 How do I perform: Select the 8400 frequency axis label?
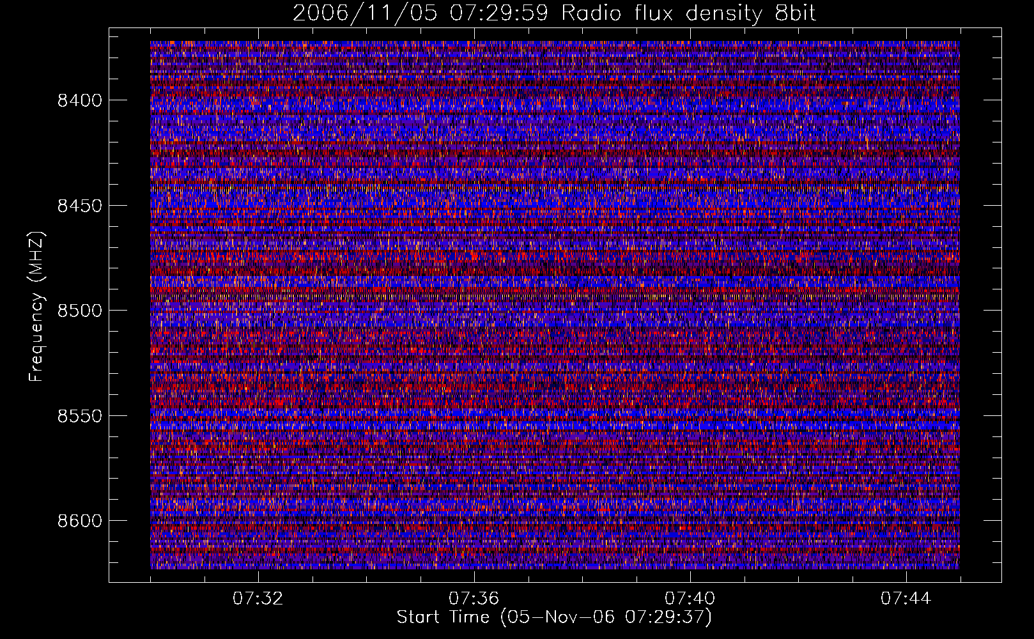(x=79, y=100)
